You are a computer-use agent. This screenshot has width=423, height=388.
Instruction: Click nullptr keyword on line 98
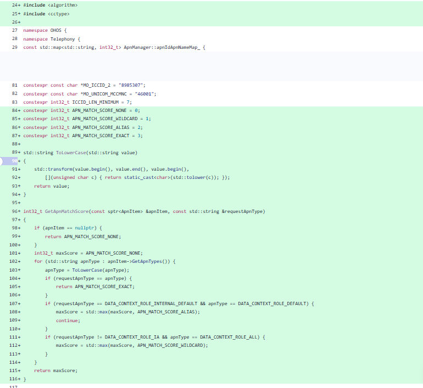pyautogui.click(x=84, y=228)
